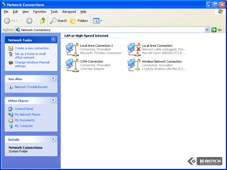
Task: Open the File menu
Action: tap(6, 12)
